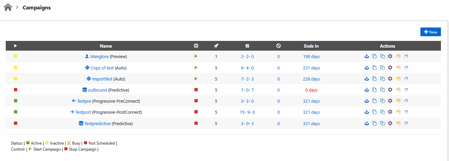Click the import/download icon for Copy of test
449x161 pixels.
(367, 68)
